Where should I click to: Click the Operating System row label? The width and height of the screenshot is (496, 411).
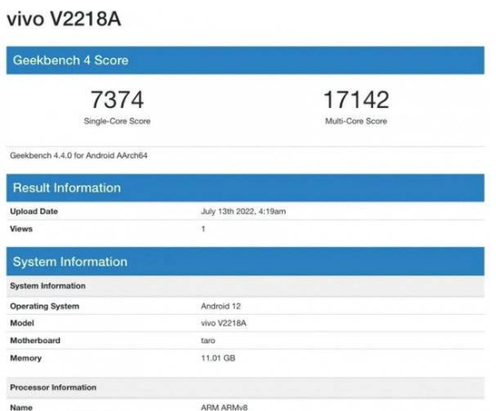[x=45, y=306]
